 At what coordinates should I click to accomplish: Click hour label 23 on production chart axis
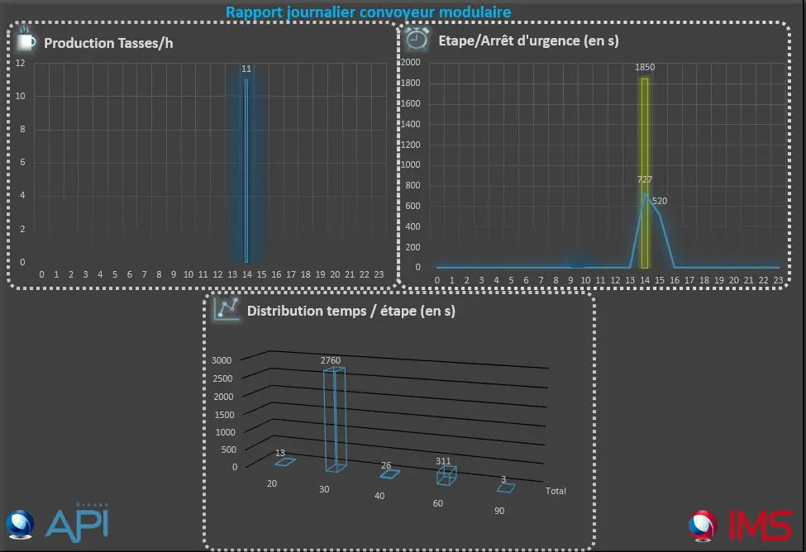click(x=379, y=274)
